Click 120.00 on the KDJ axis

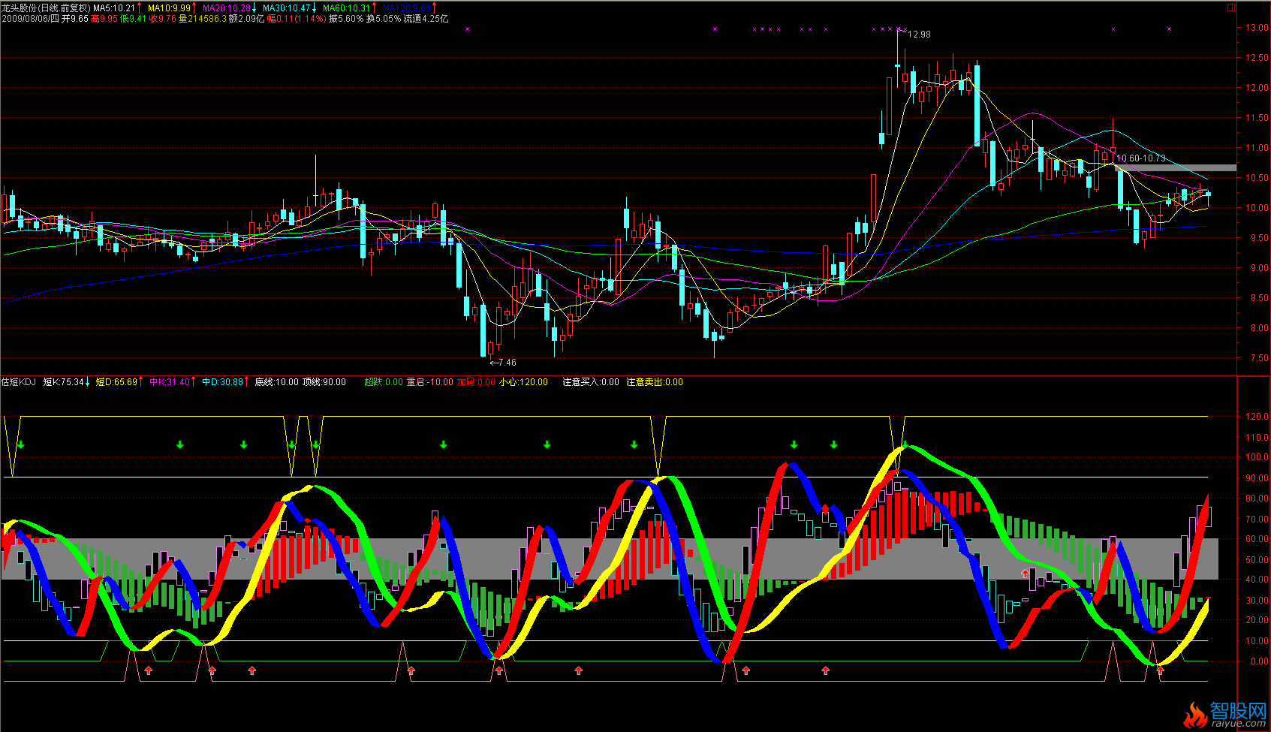point(1257,416)
